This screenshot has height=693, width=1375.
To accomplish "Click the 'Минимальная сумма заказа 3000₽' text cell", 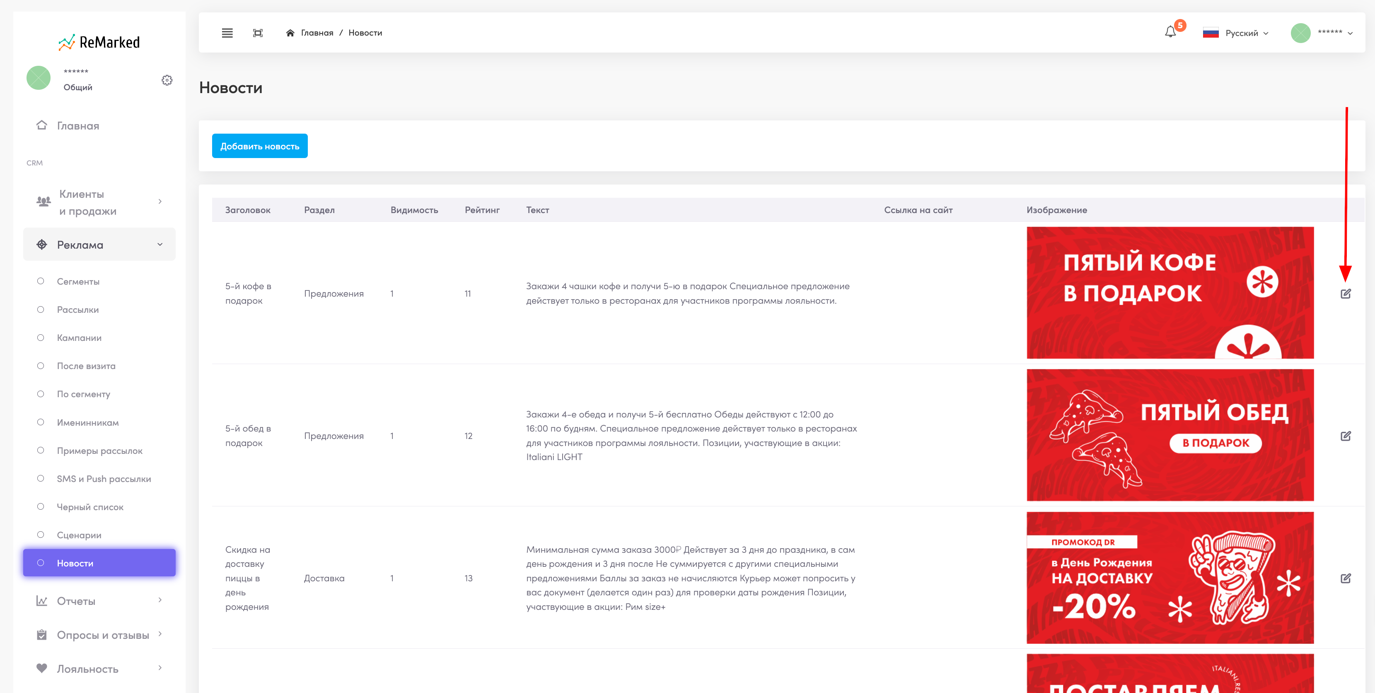I will (x=691, y=578).
